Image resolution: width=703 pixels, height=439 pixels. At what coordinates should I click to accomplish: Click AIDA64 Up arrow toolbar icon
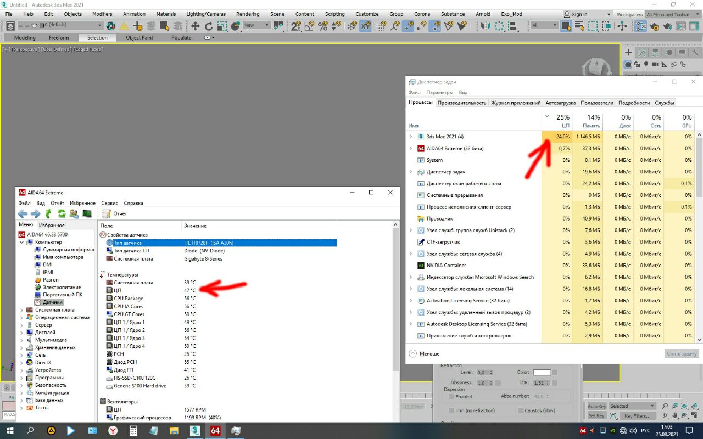pyautogui.click(x=48, y=213)
